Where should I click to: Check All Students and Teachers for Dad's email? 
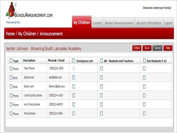point(101,77)
